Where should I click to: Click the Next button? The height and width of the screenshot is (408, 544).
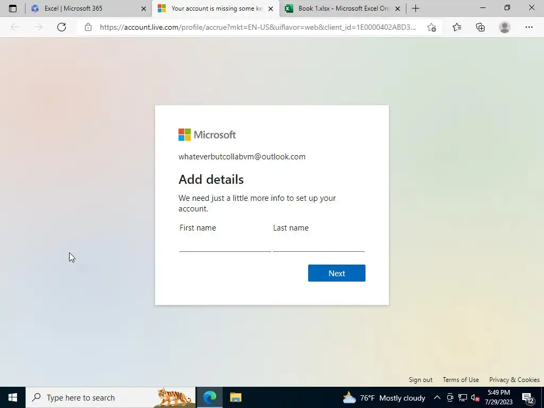point(336,273)
